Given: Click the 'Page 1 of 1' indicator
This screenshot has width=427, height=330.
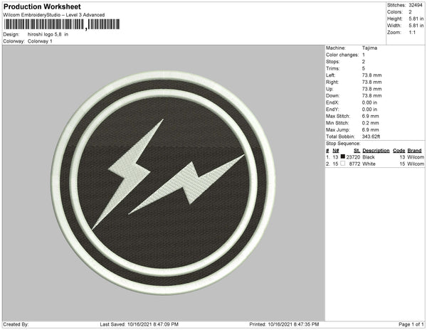Looking at the screenshot, I should point(411,324).
